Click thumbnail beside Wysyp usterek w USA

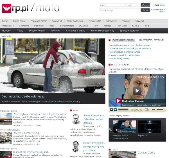point(6,138)
